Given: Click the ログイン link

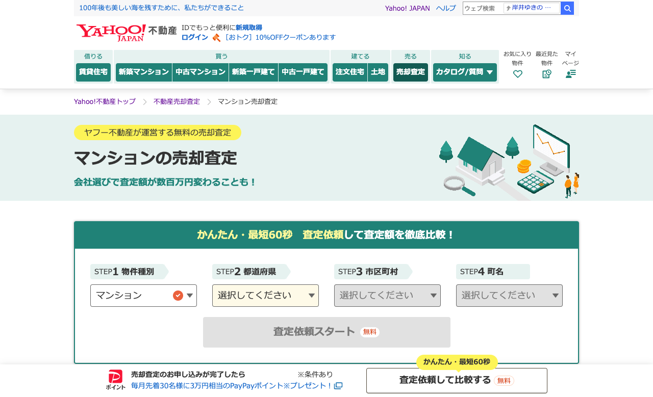Looking at the screenshot, I should [x=194, y=37].
